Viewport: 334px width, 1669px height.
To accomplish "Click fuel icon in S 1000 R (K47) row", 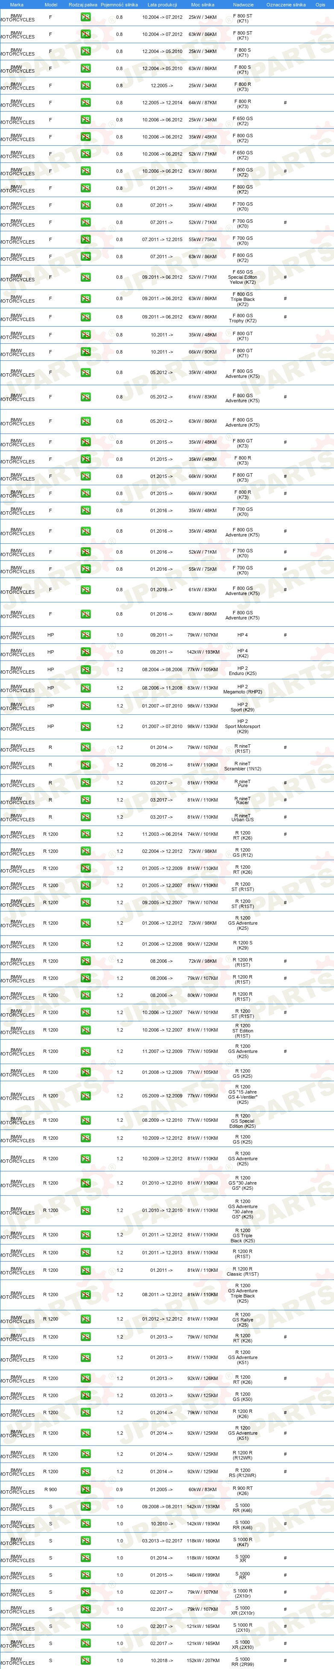I will (85, 1541).
